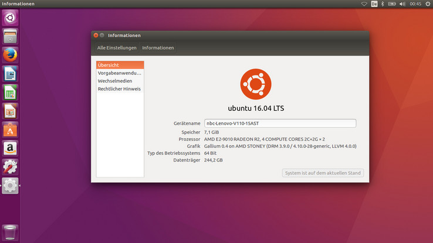The height and width of the screenshot is (243, 433).
Task: Open the Files manager from the launcher
Action: pyautogui.click(x=10, y=36)
